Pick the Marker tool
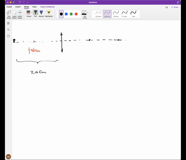This screenshot has height=160, width=186. [41, 14]
